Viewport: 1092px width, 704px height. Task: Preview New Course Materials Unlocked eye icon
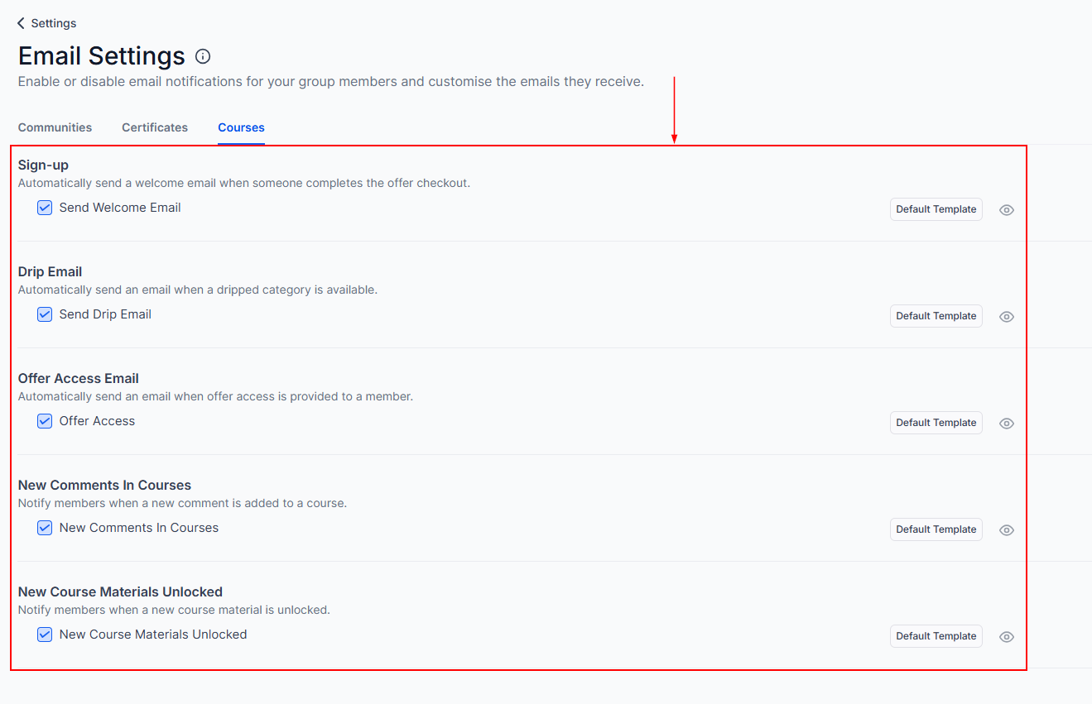pos(1007,637)
